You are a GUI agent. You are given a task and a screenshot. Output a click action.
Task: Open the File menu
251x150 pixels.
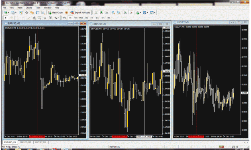coord(4,8)
